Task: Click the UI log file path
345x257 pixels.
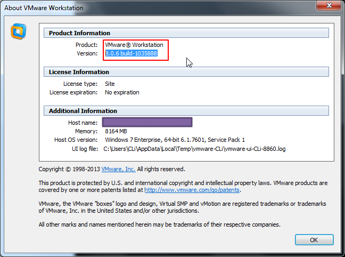Action: [x=194, y=149]
